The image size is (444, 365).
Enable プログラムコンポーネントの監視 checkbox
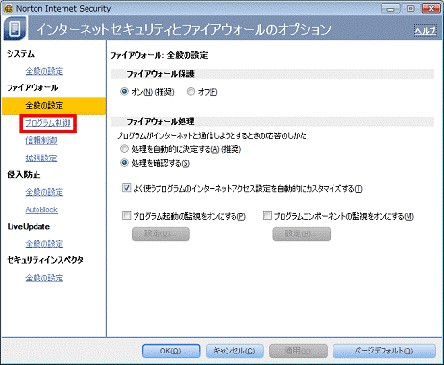[x=267, y=216]
